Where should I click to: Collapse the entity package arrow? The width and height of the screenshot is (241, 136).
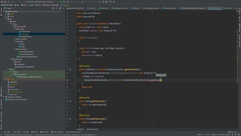coord(15,42)
